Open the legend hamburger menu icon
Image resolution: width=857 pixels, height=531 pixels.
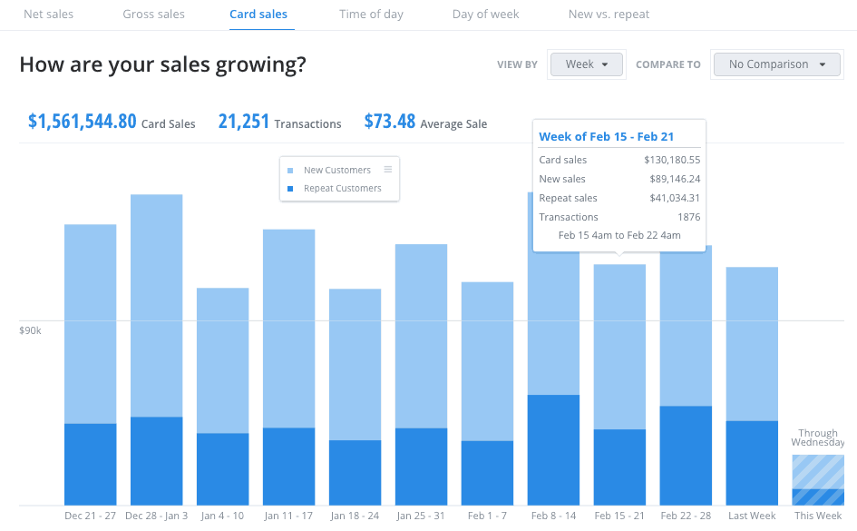388,170
